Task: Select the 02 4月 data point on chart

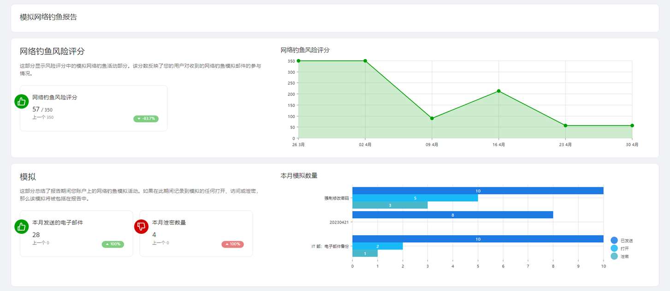Action: (365, 61)
